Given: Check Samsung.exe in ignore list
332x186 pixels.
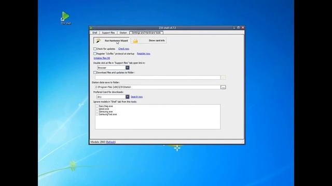Looking at the screenshot, I should point(97,112).
